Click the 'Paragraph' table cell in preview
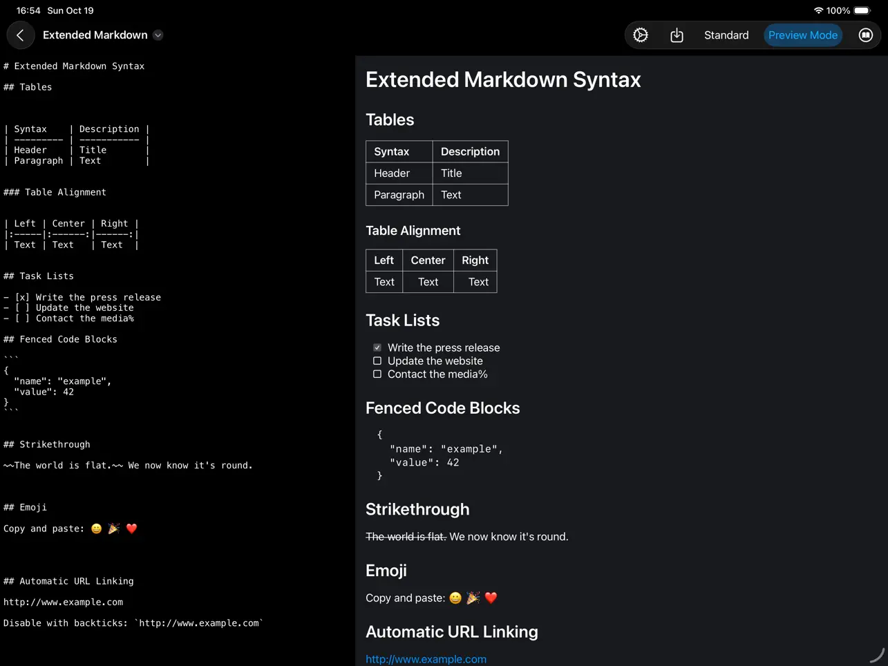The width and height of the screenshot is (888, 666). pos(399,195)
